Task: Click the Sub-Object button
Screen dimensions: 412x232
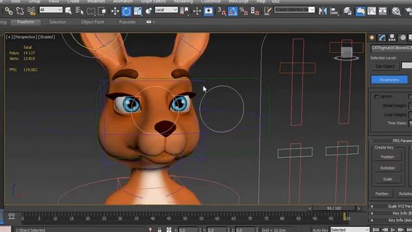Action: click(385, 66)
